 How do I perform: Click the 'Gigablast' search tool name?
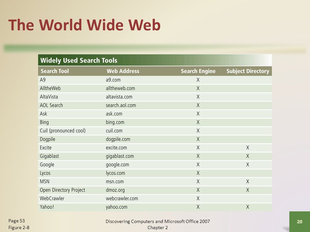point(49,156)
